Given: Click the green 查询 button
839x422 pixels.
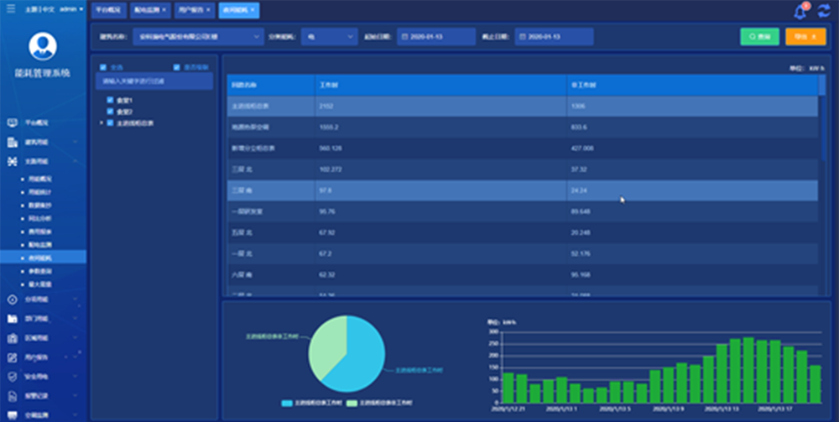Looking at the screenshot, I should (x=759, y=37).
